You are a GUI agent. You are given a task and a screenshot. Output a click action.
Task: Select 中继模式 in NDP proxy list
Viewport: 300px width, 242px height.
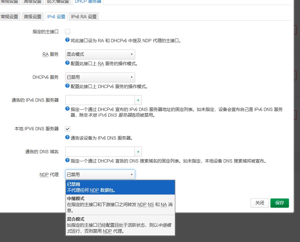tap(120, 204)
